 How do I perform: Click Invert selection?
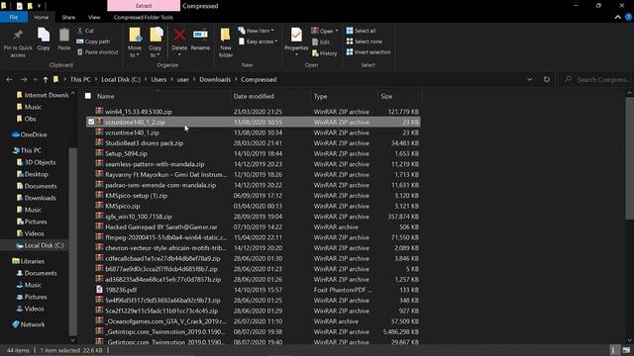point(369,52)
